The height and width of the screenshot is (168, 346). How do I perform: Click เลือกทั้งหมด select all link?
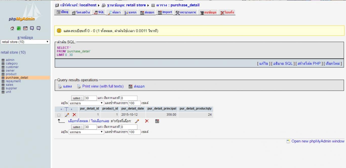coord(78,121)
